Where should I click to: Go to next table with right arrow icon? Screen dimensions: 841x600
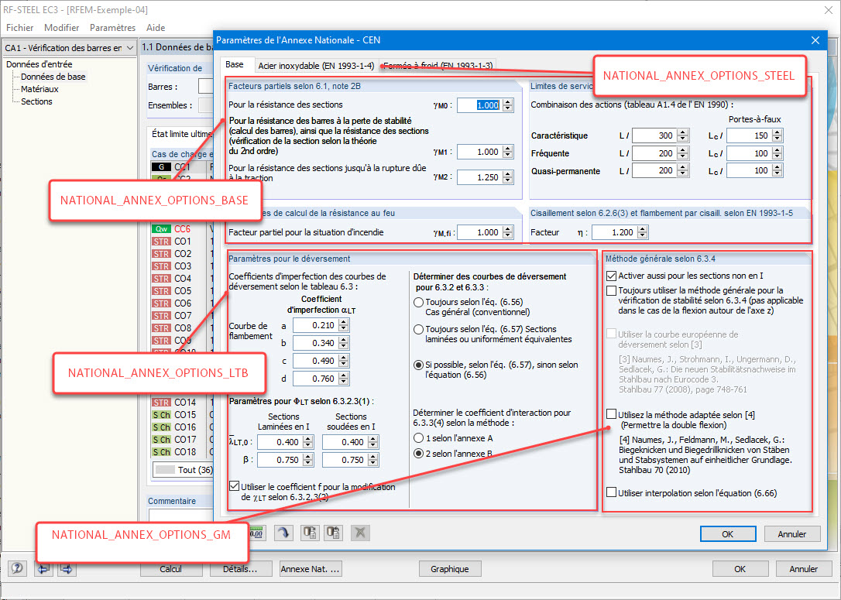pos(67,568)
